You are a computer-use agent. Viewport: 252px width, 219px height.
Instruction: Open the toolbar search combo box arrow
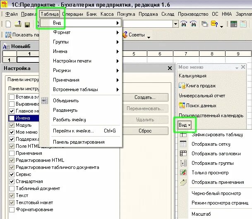(x=175, y=24)
